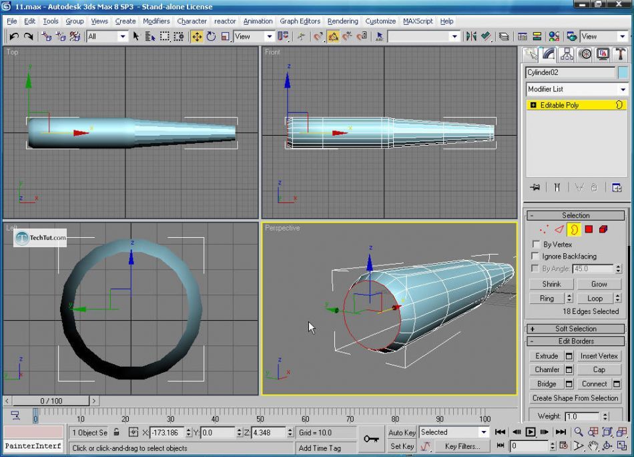Click object color swatch beside Cylinder02
Image resolution: width=634 pixels, height=457 pixels.
click(623, 72)
